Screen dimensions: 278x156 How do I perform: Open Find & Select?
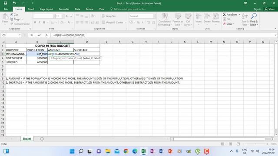tap(254, 19)
